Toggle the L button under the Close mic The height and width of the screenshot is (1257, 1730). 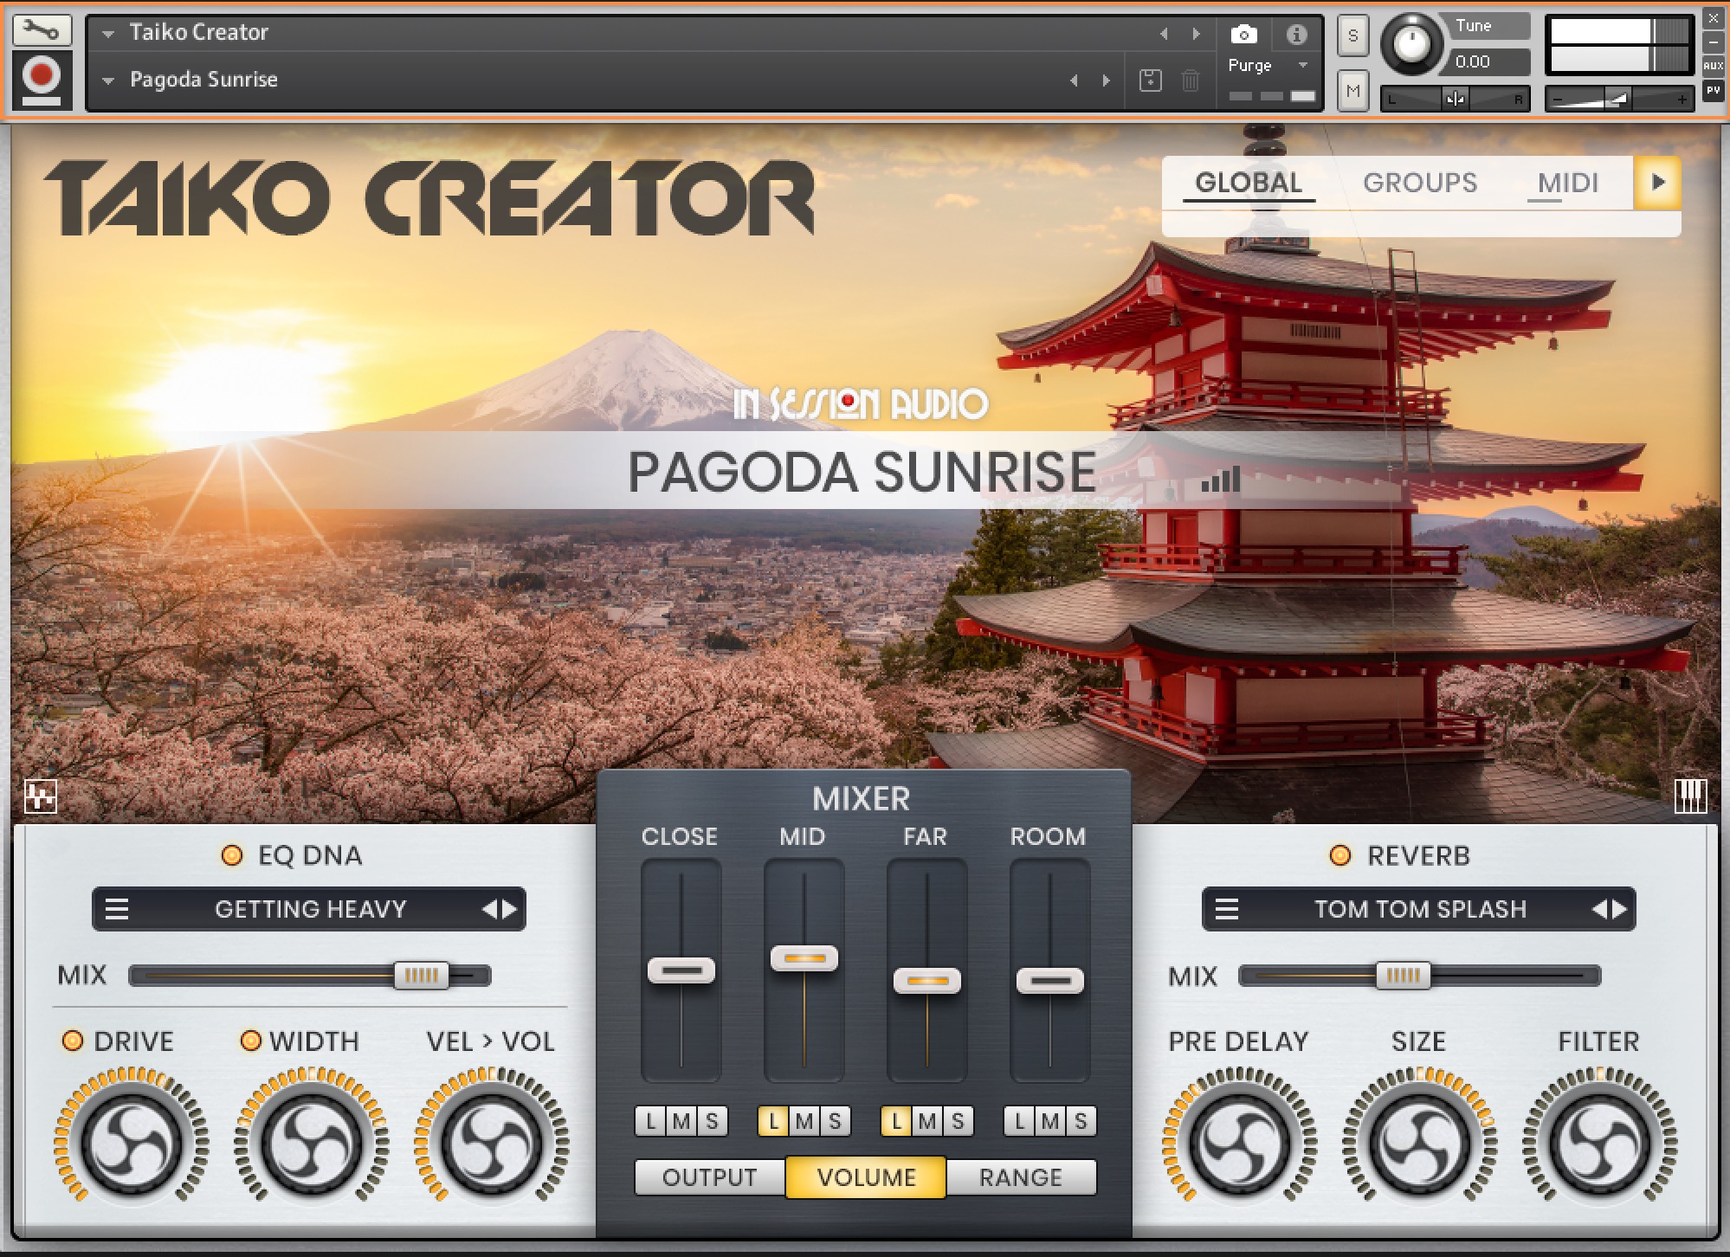pyautogui.click(x=650, y=1122)
